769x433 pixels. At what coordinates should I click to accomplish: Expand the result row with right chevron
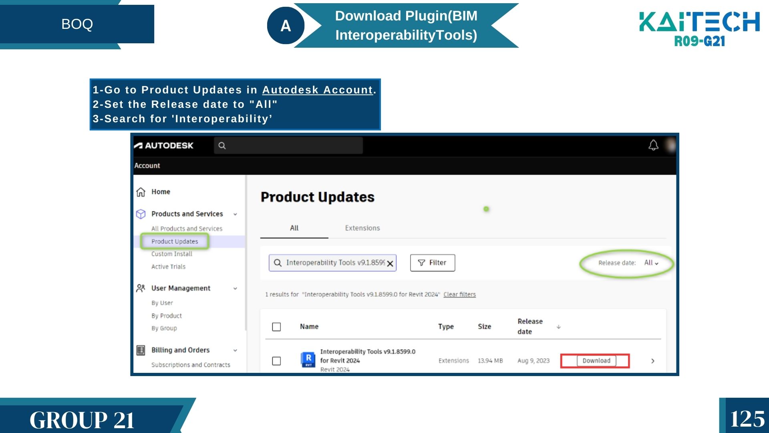click(x=653, y=361)
